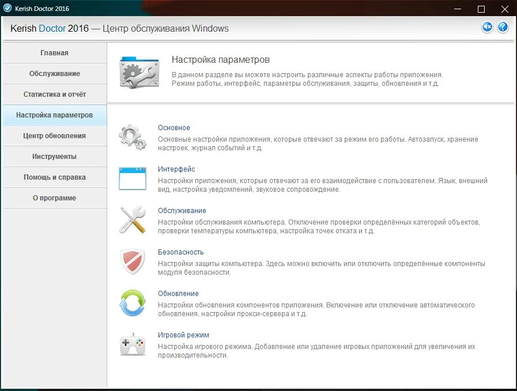Open the Безопасность settings link

[180, 252]
